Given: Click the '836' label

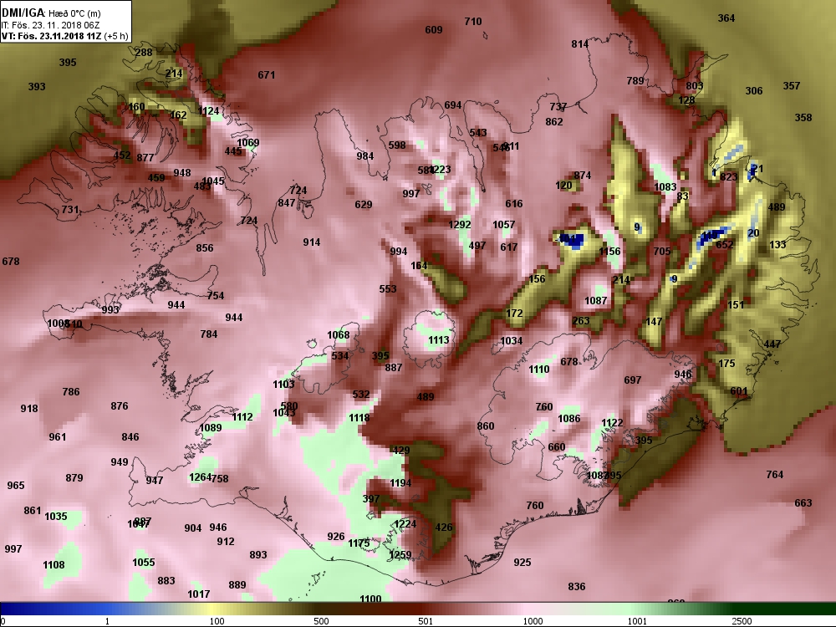Looking at the screenshot, I should (x=576, y=586).
